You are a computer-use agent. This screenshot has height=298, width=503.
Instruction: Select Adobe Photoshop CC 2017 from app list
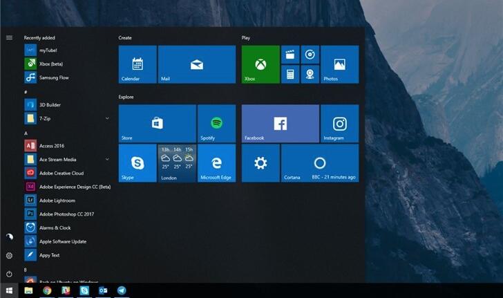[x=66, y=214]
